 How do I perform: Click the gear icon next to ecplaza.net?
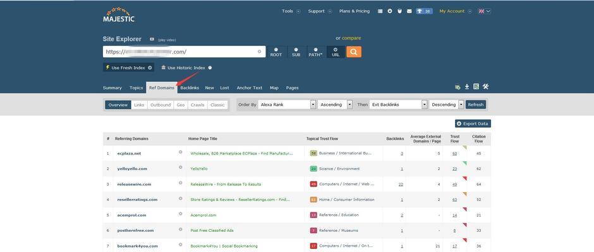(x=180, y=152)
